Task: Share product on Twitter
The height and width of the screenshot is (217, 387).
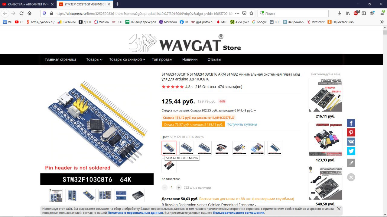Action: 351,151
